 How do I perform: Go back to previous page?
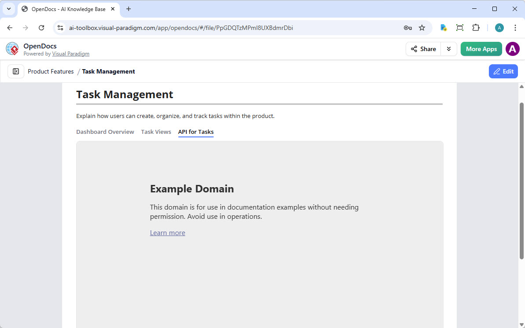tap(10, 28)
